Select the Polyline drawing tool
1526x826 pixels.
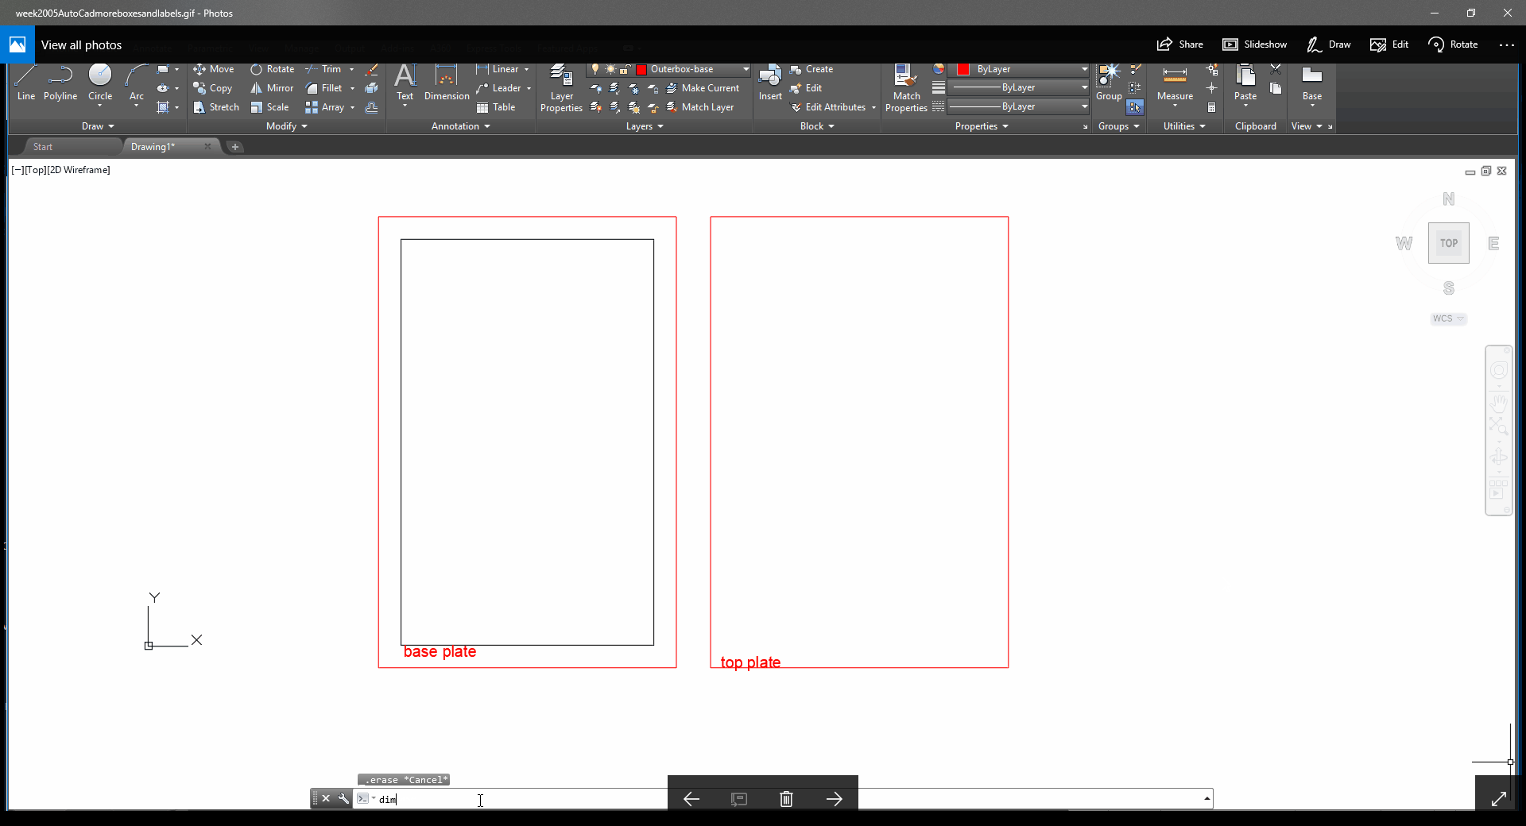pyautogui.click(x=60, y=83)
